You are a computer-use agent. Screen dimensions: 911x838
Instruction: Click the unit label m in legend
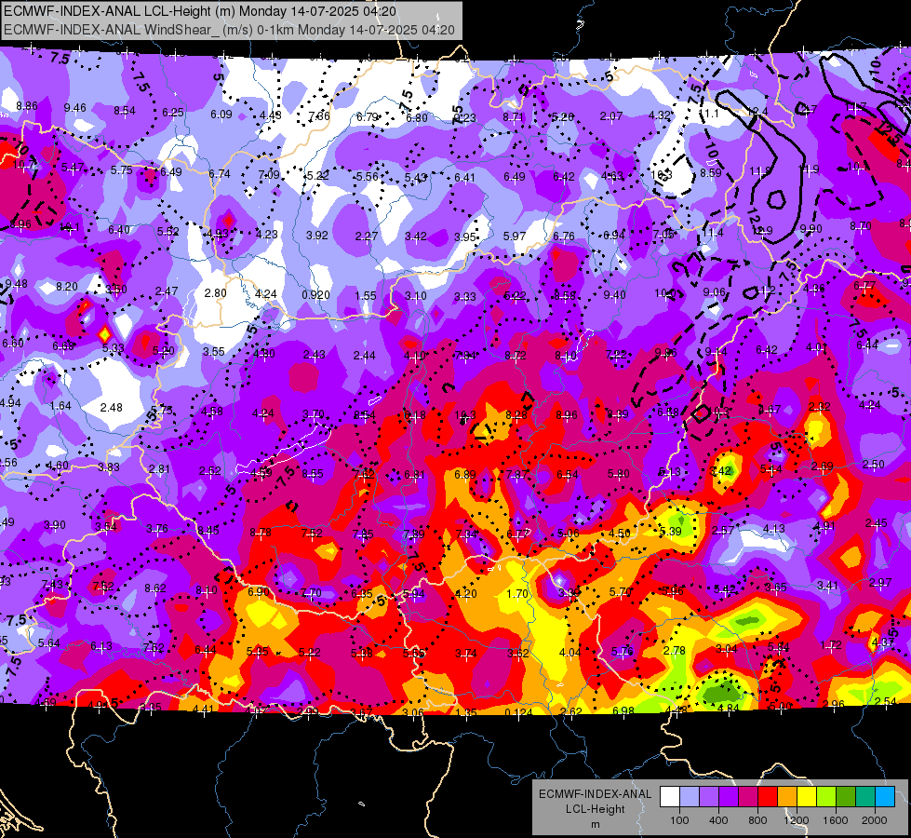pyautogui.click(x=595, y=825)
